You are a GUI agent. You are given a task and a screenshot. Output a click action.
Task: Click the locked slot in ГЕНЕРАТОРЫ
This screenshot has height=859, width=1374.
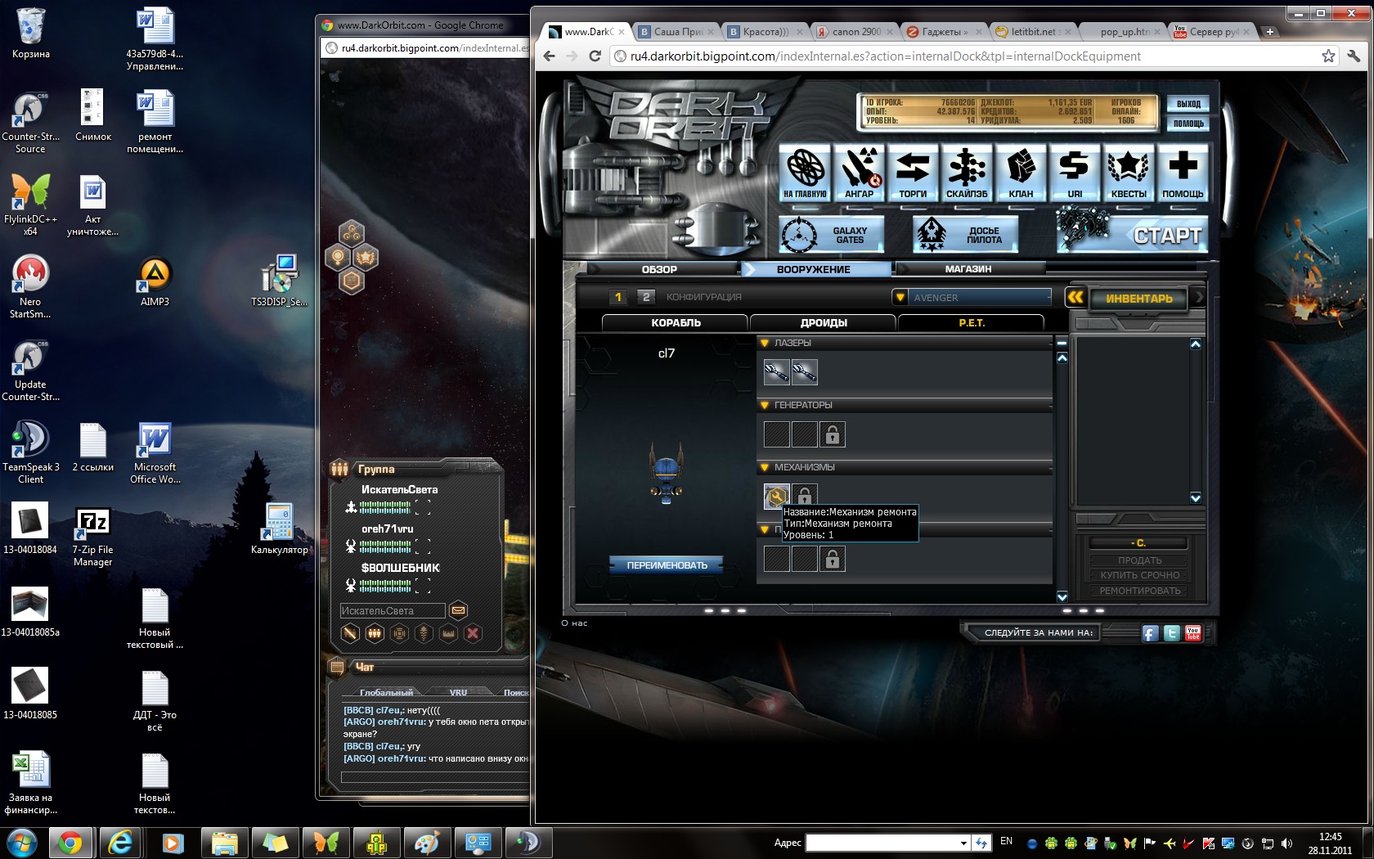point(833,434)
